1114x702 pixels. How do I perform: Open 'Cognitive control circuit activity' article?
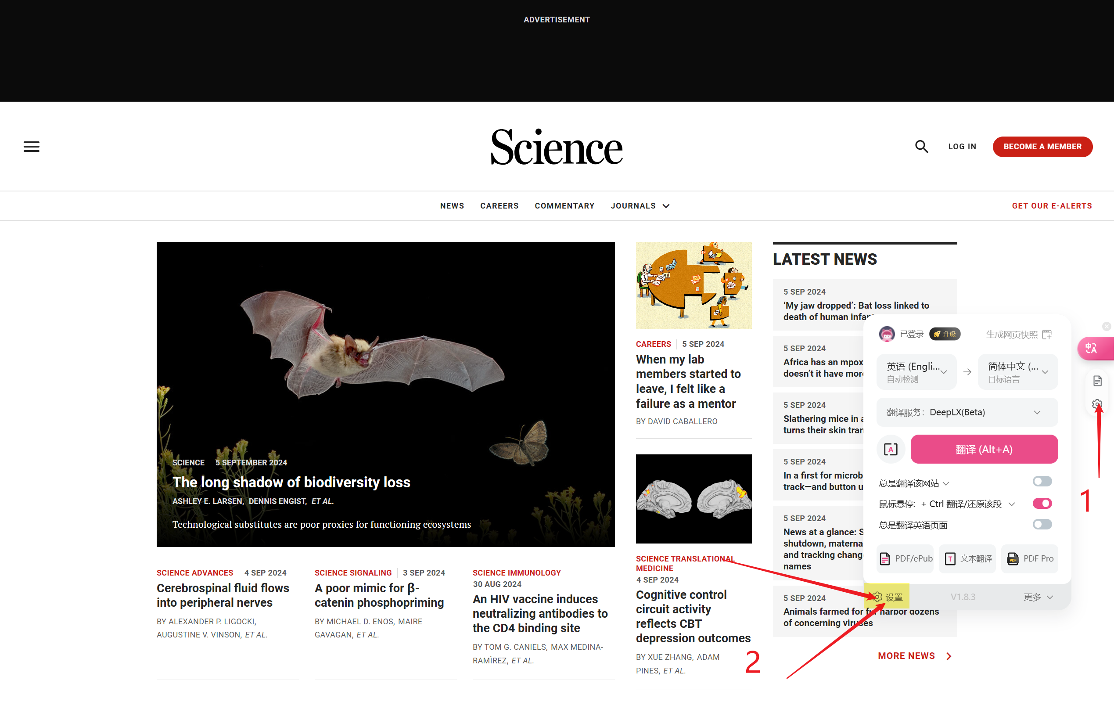pyautogui.click(x=693, y=616)
